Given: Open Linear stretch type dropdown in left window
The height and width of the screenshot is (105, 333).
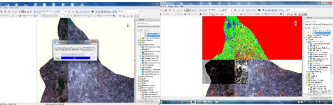Looking at the screenshot, I should (x=59, y=16).
